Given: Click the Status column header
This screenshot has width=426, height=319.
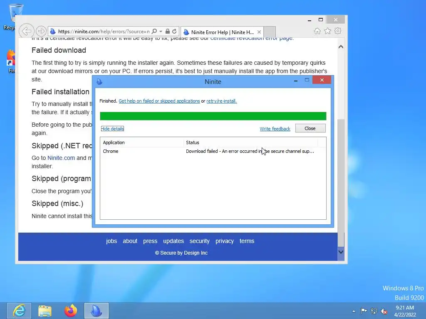Looking at the screenshot, I should tap(250, 142).
